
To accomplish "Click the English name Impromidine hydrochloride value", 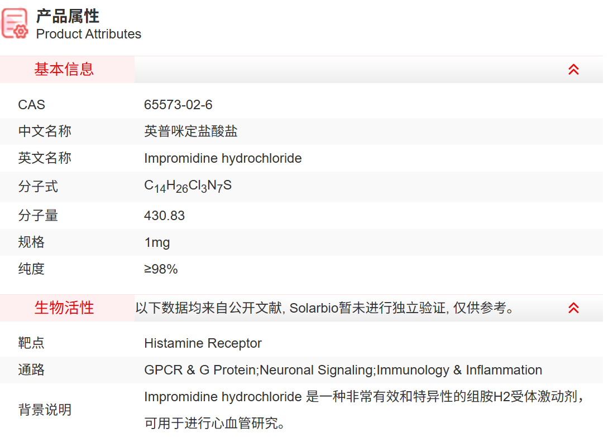I will pyautogui.click(x=223, y=158).
